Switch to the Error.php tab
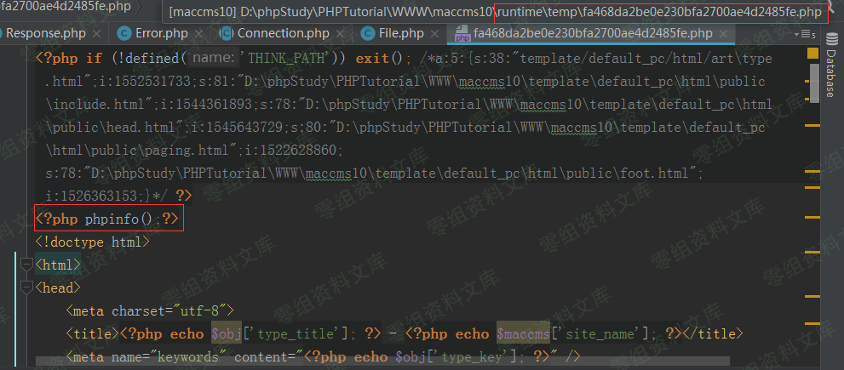 [x=162, y=34]
